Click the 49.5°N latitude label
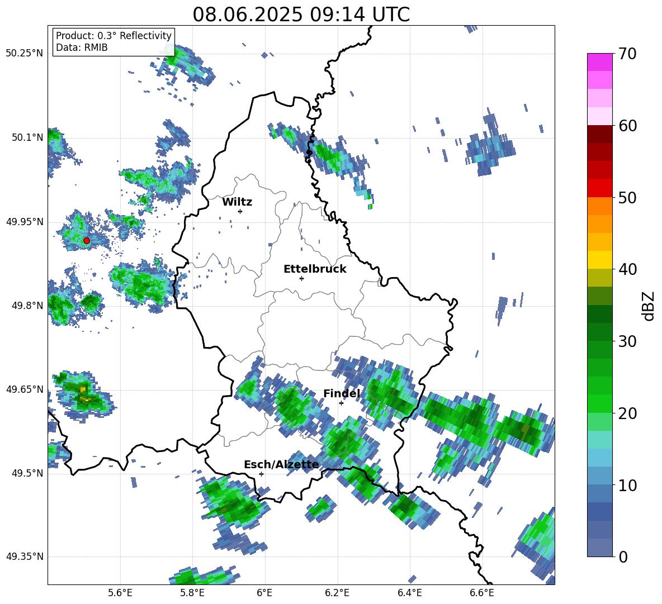The height and width of the screenshot is (604, 662). (x=27, y=473)
